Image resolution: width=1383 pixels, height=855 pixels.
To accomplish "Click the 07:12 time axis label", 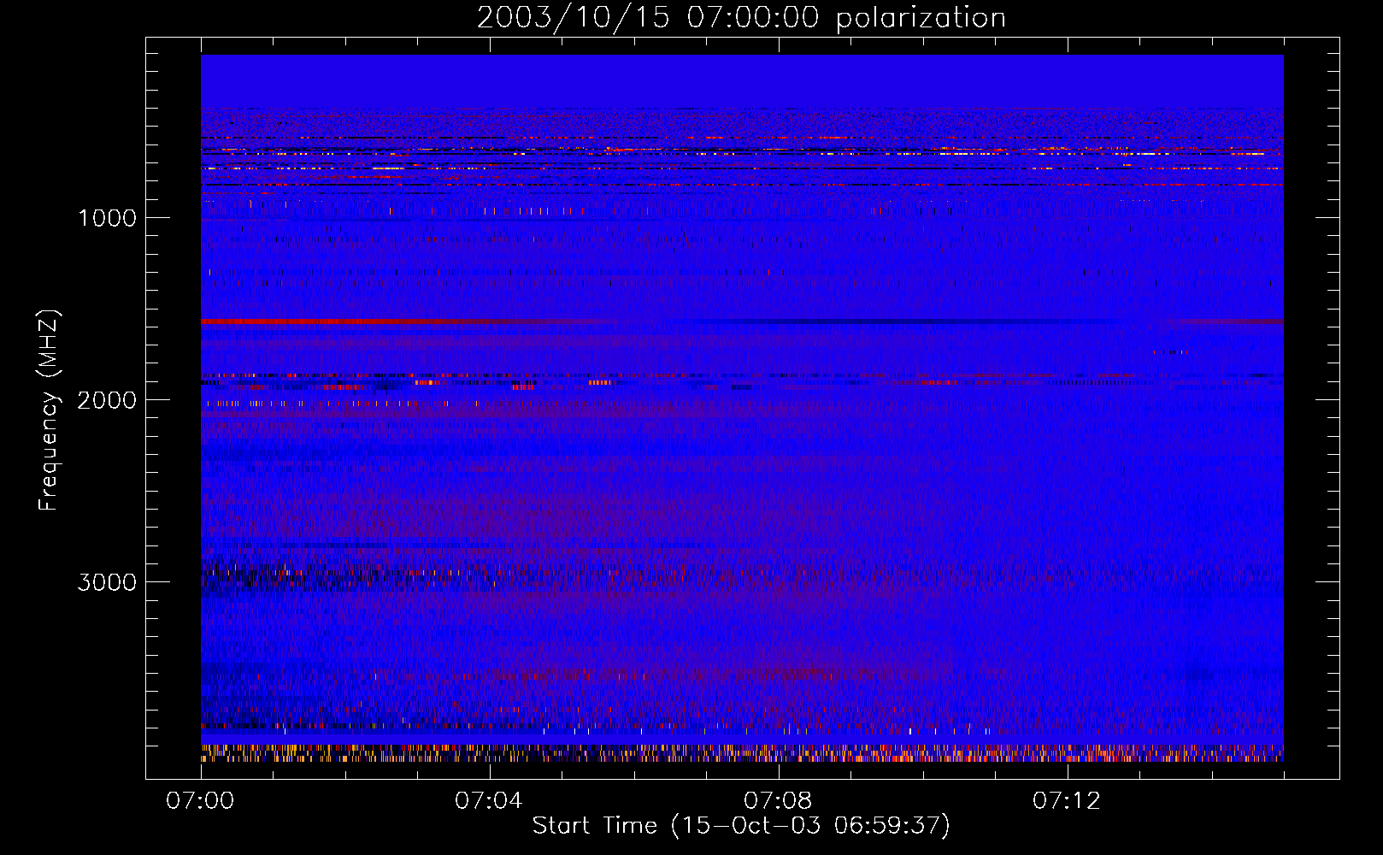I will pyautogui.click(x=1067, y=801).
